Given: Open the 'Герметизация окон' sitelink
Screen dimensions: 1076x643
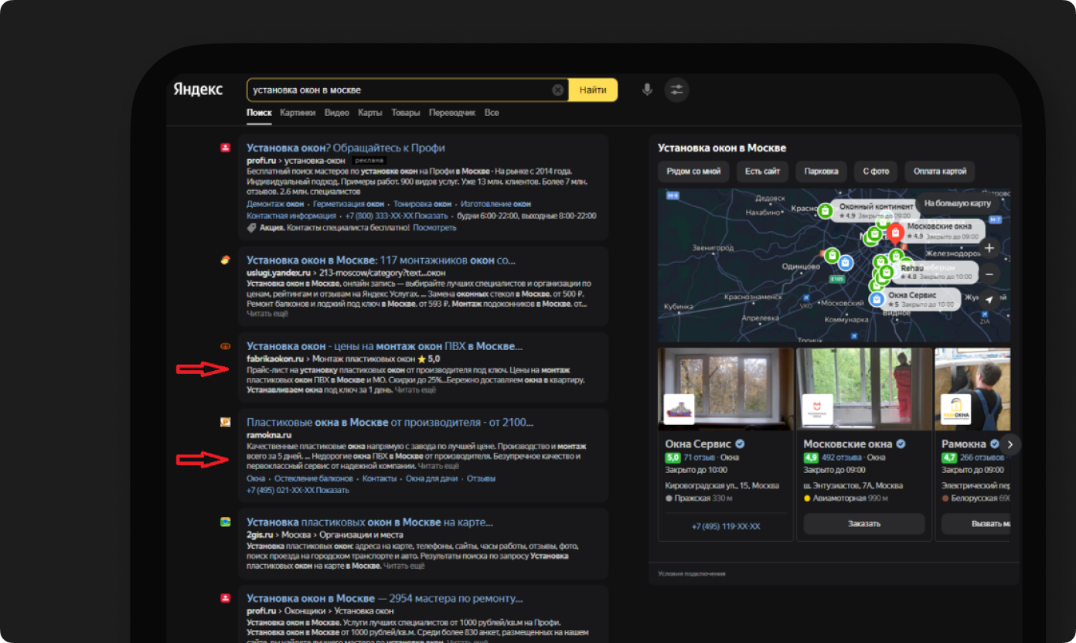Looking at the screenshot, I should pyautogui.click(x=349, y=204).
